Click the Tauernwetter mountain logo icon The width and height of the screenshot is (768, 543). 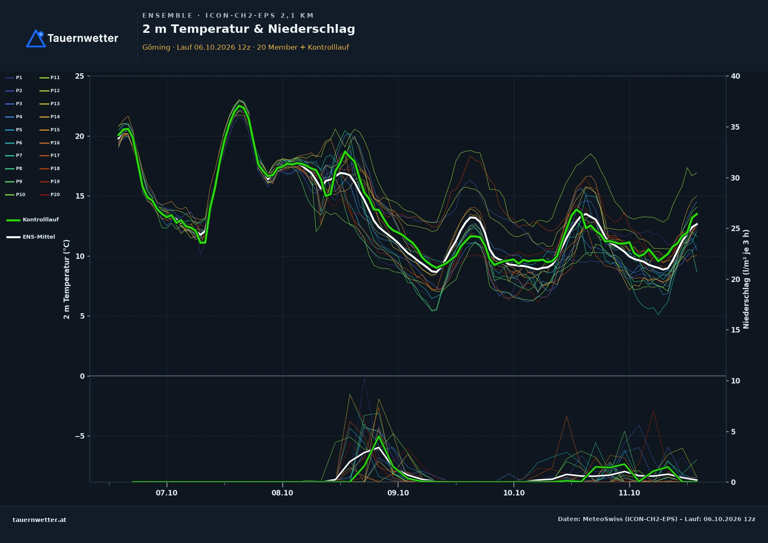36,38
